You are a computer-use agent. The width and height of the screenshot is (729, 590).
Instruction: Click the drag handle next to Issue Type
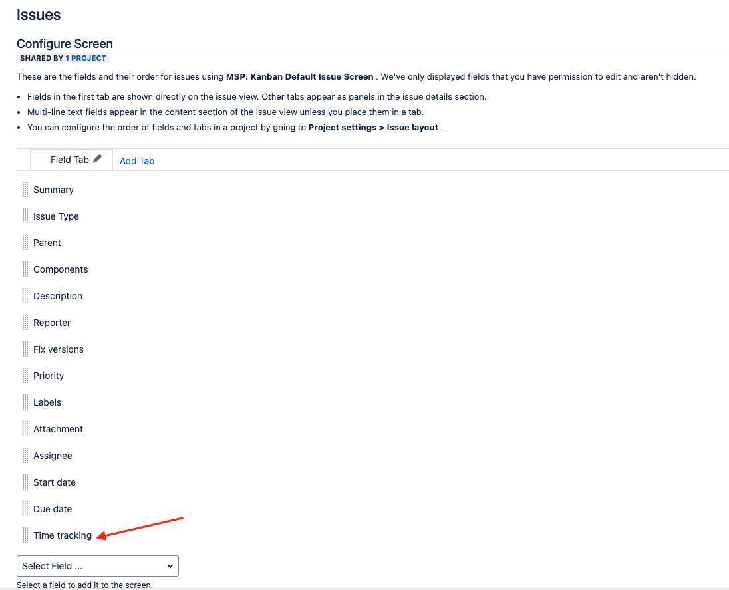click(25, 216)
